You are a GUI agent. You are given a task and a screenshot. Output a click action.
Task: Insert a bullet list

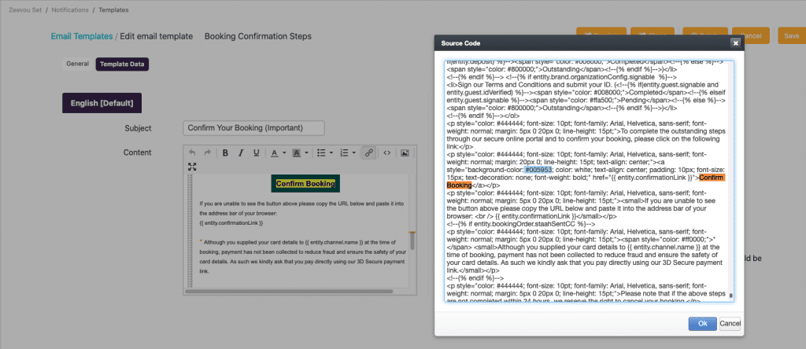[321, 152]
